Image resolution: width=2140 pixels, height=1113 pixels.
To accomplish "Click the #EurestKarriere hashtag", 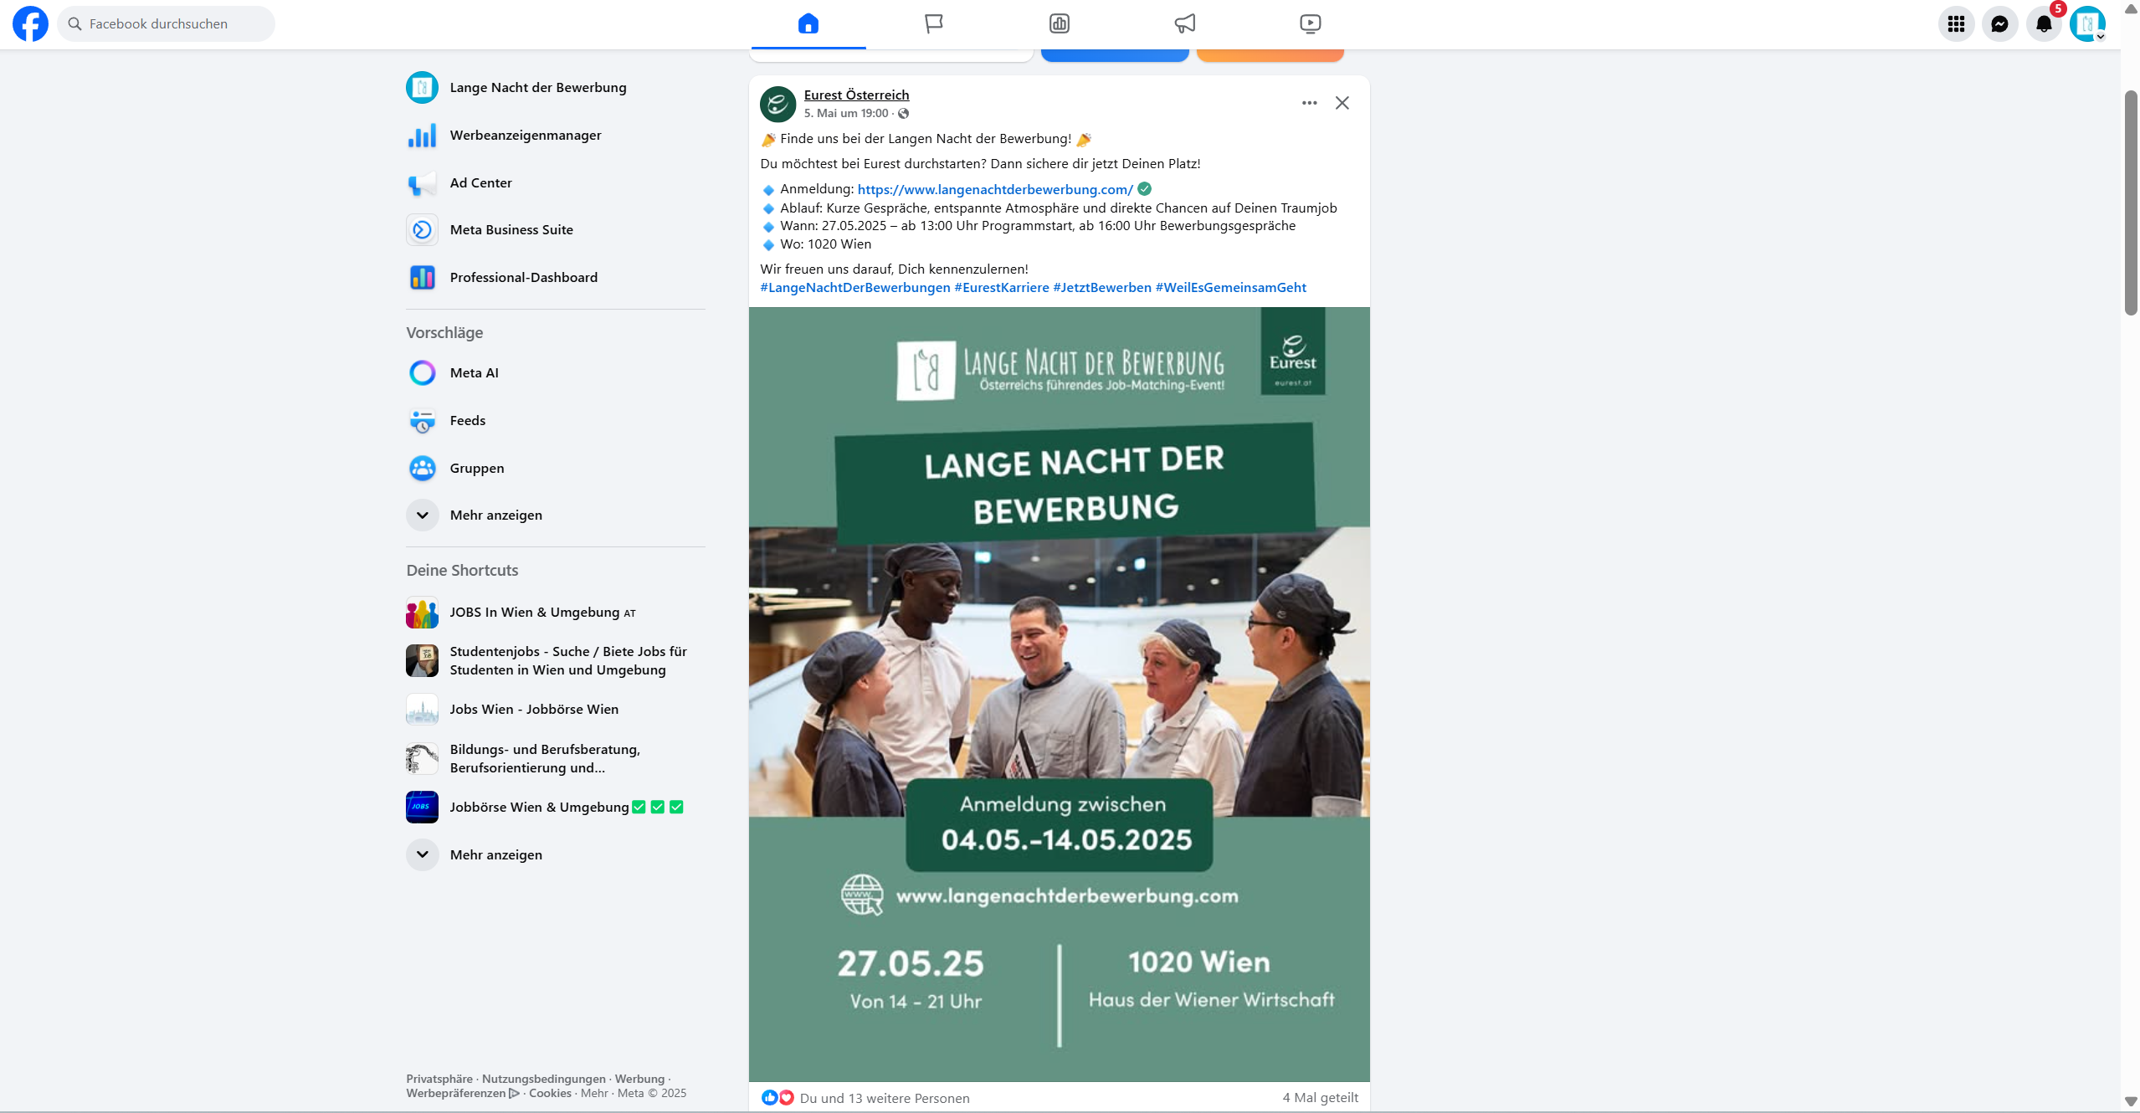I will [x=1001, y=287].
